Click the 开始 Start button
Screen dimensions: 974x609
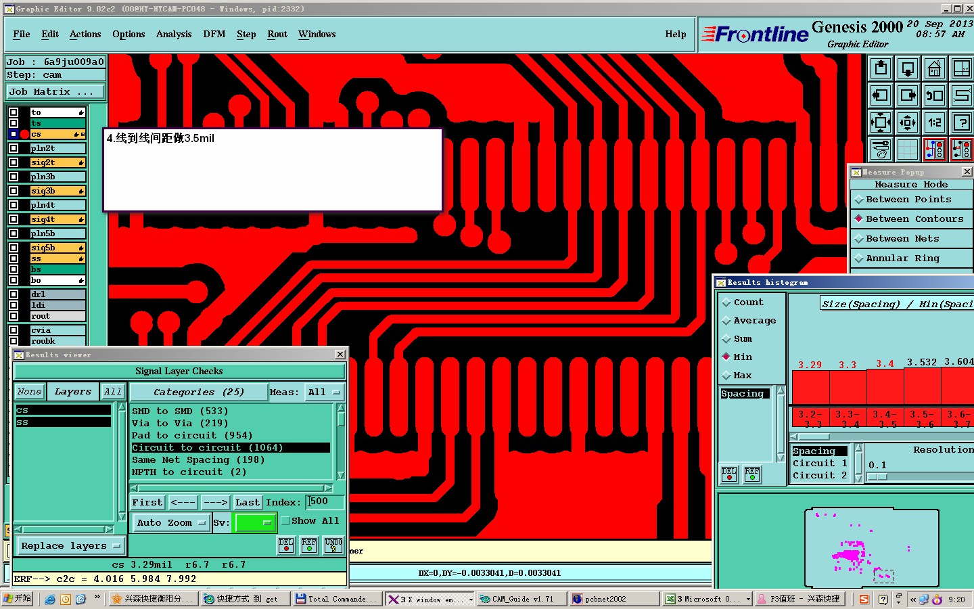(x=18, y=599)
